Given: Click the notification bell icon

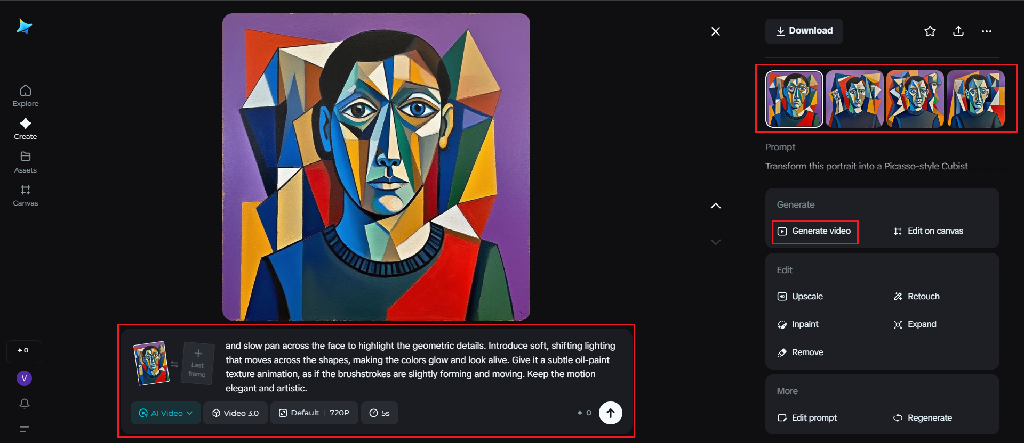Looking at the screenshot, I should click(x=25, y=404).
